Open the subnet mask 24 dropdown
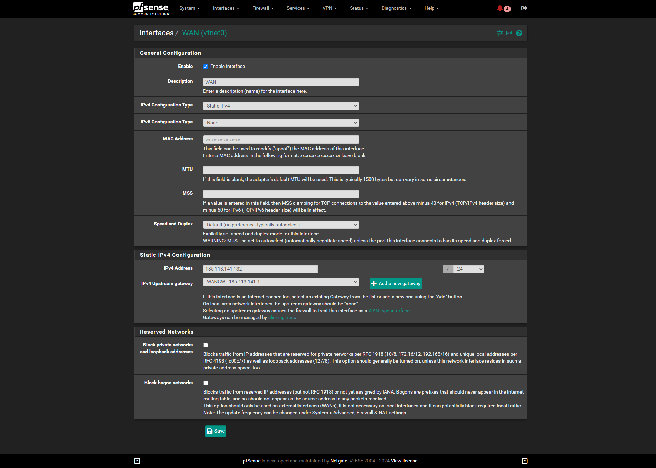 (x=468, y=269)
